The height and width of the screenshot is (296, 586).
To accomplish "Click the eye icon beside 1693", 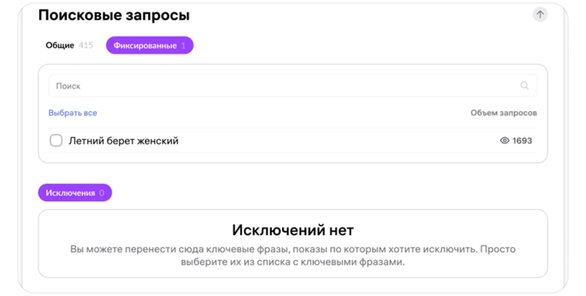I will click(504, 141).
